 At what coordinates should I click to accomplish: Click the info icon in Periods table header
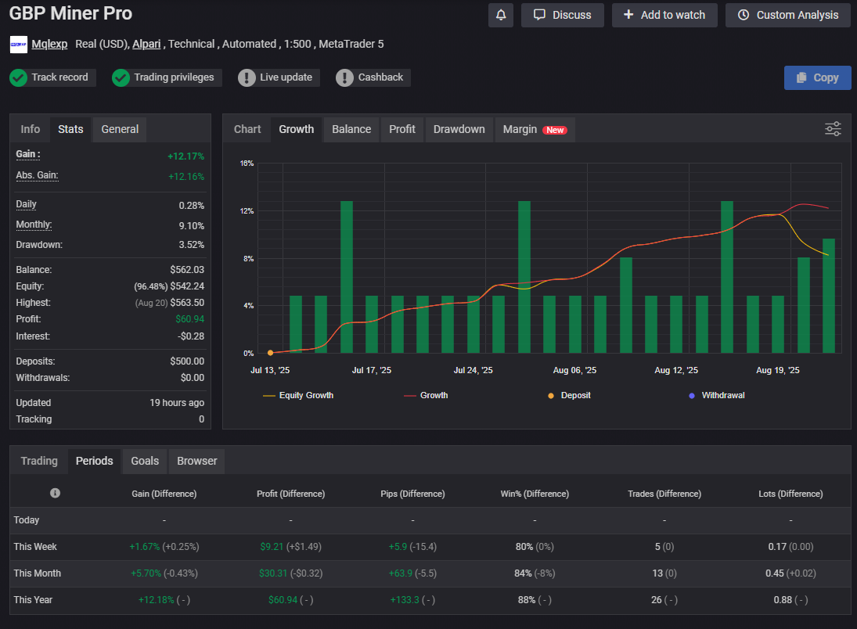click(x=55, y=493)
